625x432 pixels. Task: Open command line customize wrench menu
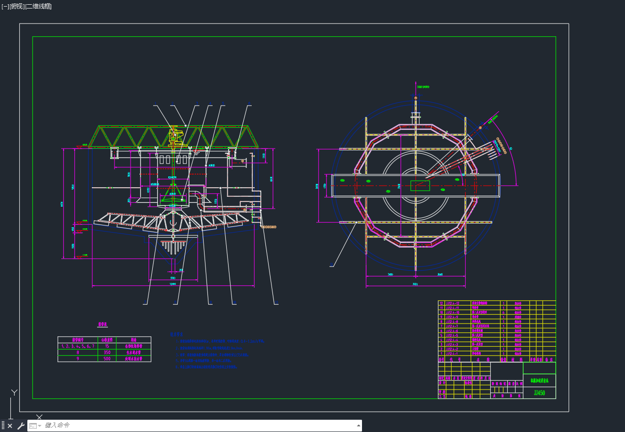21,426
